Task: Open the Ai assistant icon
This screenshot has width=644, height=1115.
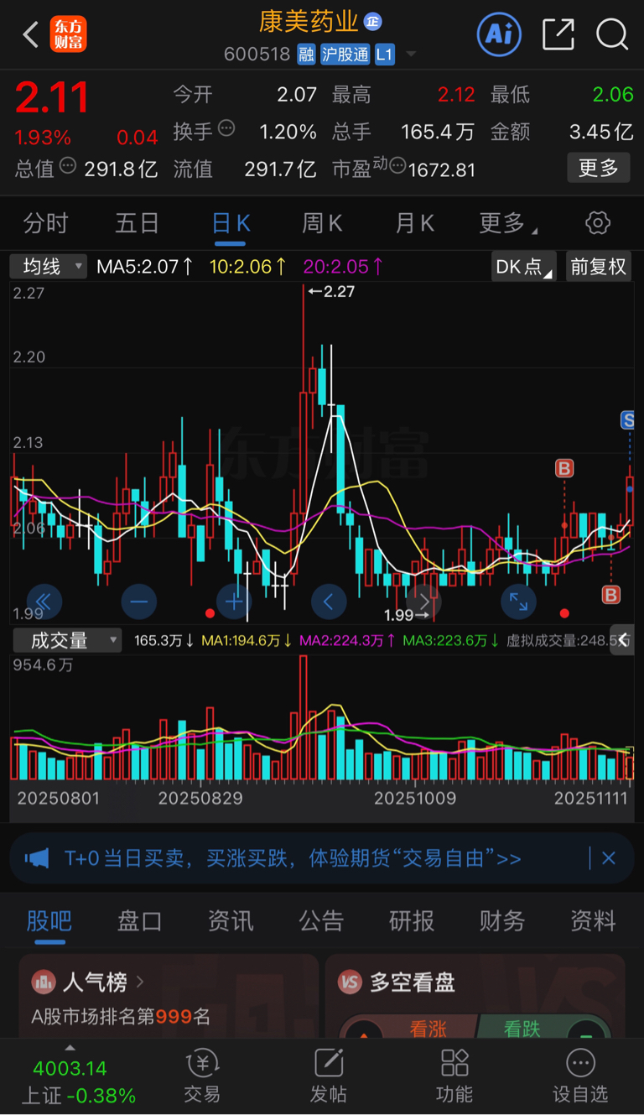Action: (x=499, y=34)
